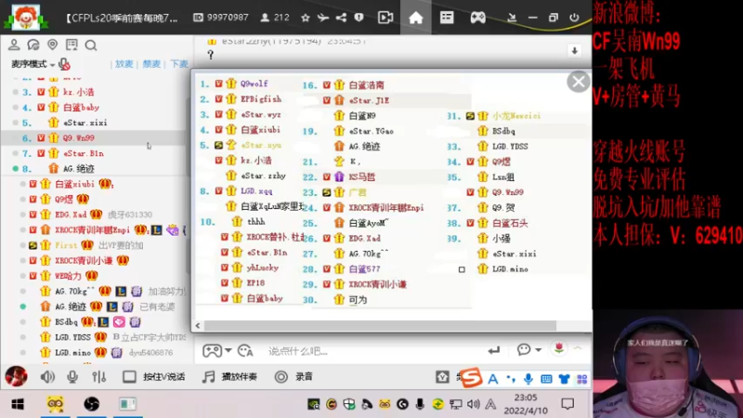
Task: Select user EDG.Xad in left list
Action: tap(71, 215)
